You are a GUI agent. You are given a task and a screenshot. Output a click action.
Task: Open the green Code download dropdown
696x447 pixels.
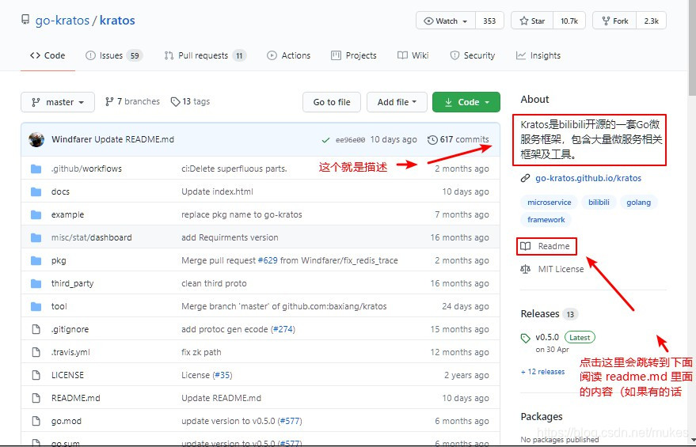coord(466,102)
